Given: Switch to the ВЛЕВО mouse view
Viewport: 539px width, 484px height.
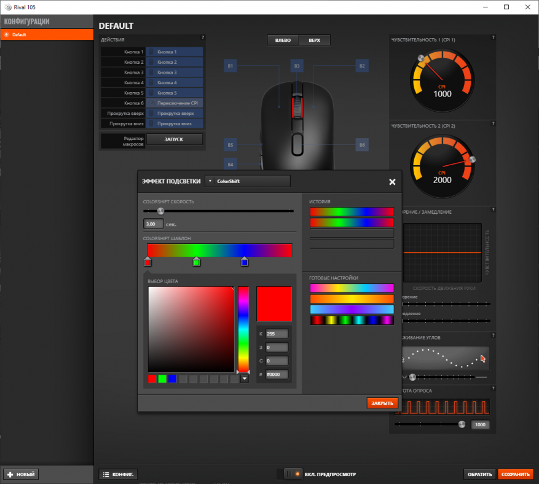Looking at the screenshot, I should 283,40.
